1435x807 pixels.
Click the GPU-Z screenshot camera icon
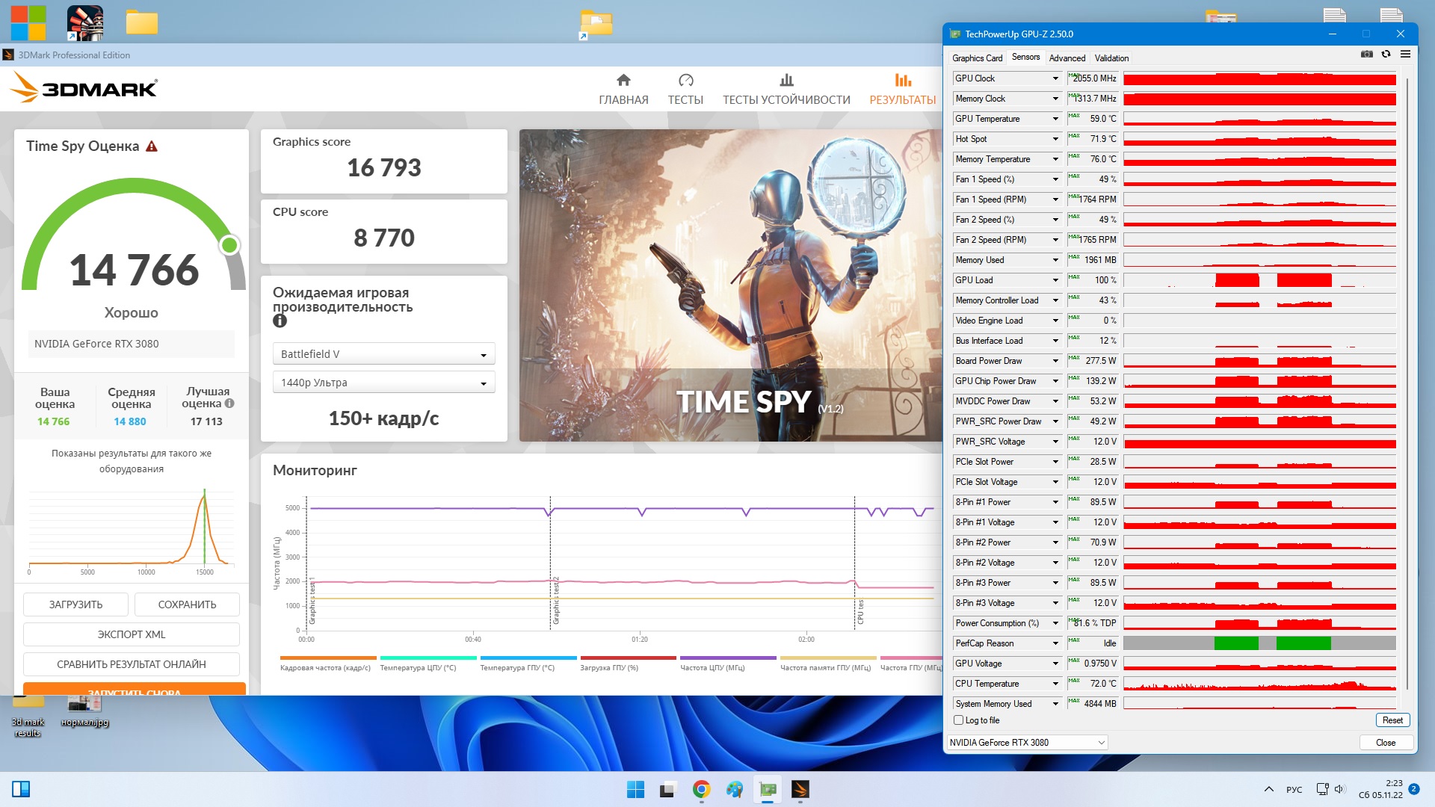(x=1366, y=54)
